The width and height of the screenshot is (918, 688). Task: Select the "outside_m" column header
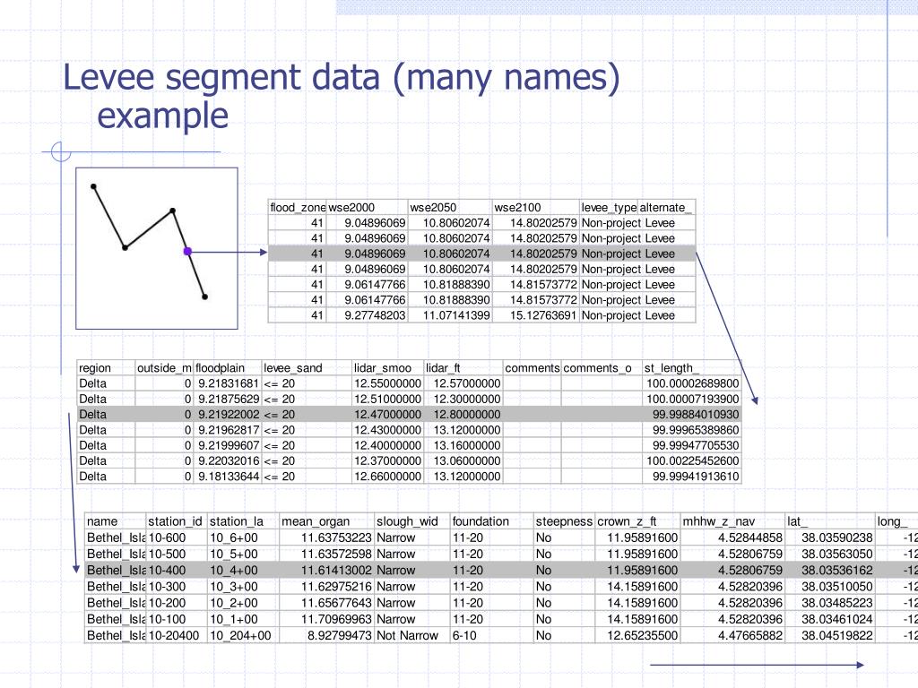pyautogui.click(x=165, y=368)
